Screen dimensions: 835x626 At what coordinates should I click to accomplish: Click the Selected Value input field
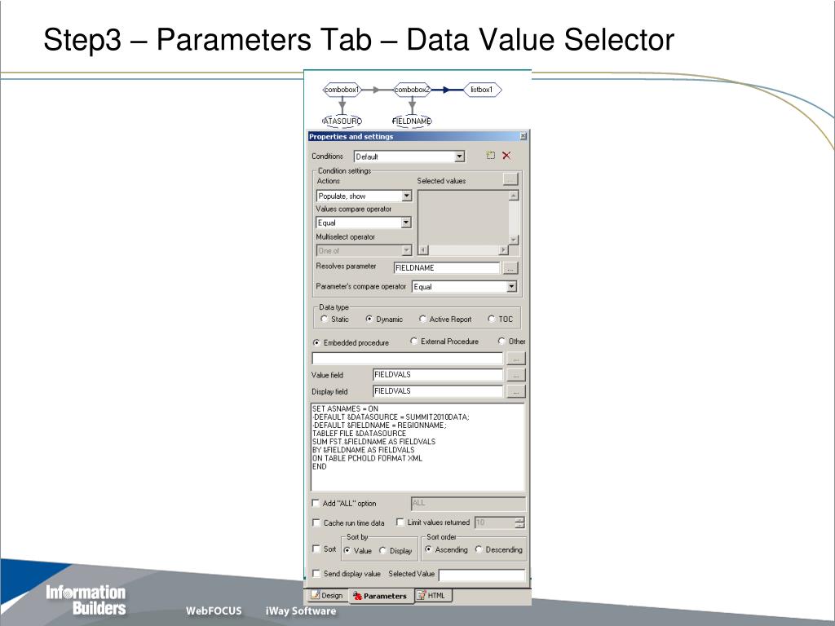[482, 575]
